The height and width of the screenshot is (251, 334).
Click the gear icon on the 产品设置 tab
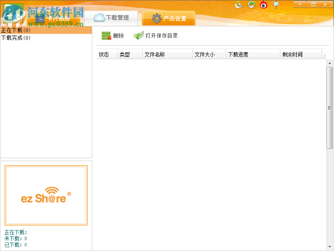coord(157,18)
